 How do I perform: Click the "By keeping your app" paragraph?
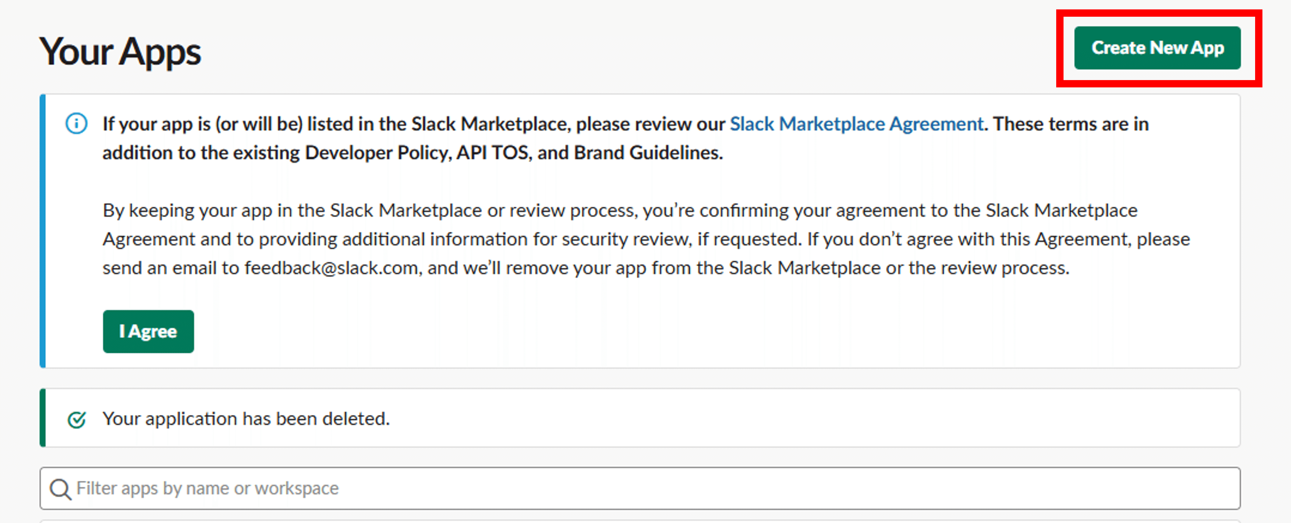coord(601,240)
